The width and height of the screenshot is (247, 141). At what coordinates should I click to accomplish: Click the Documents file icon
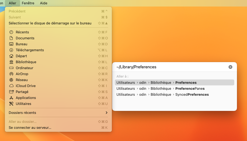pyautogui.click(x=11, y=38)
